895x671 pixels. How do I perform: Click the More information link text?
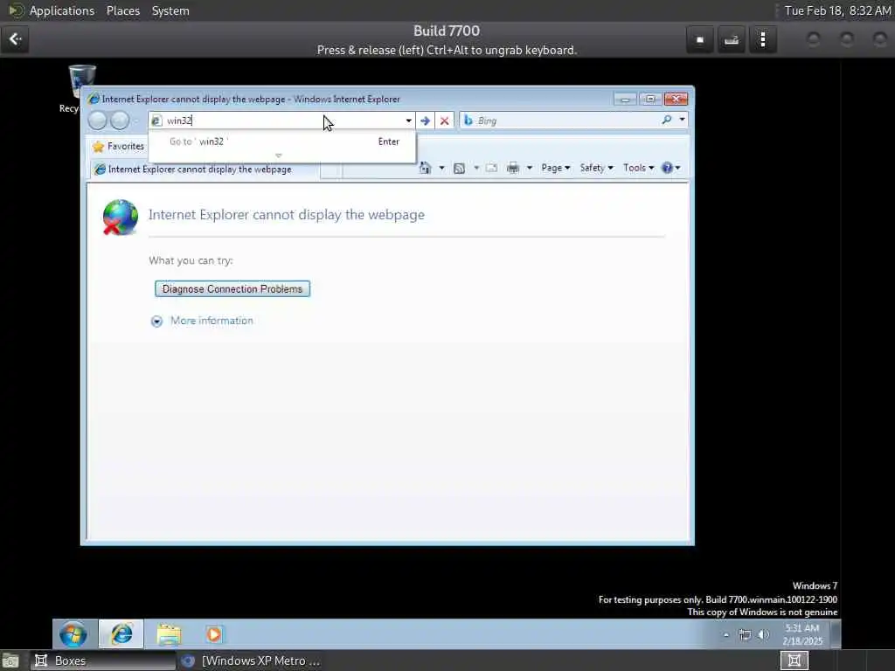[212, 321]
